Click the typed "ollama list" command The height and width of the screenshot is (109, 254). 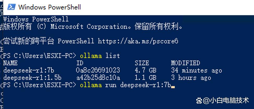point(100,56)
